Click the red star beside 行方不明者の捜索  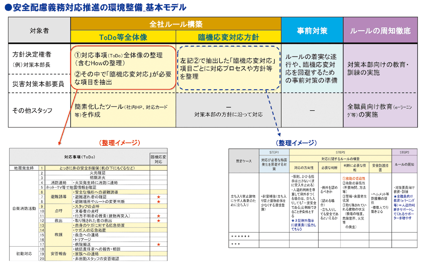pyautogui.click(x=158, y=216)
